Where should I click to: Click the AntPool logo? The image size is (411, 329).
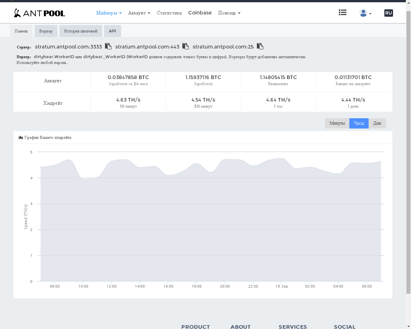pyautogui.click(x=39, y=13)
